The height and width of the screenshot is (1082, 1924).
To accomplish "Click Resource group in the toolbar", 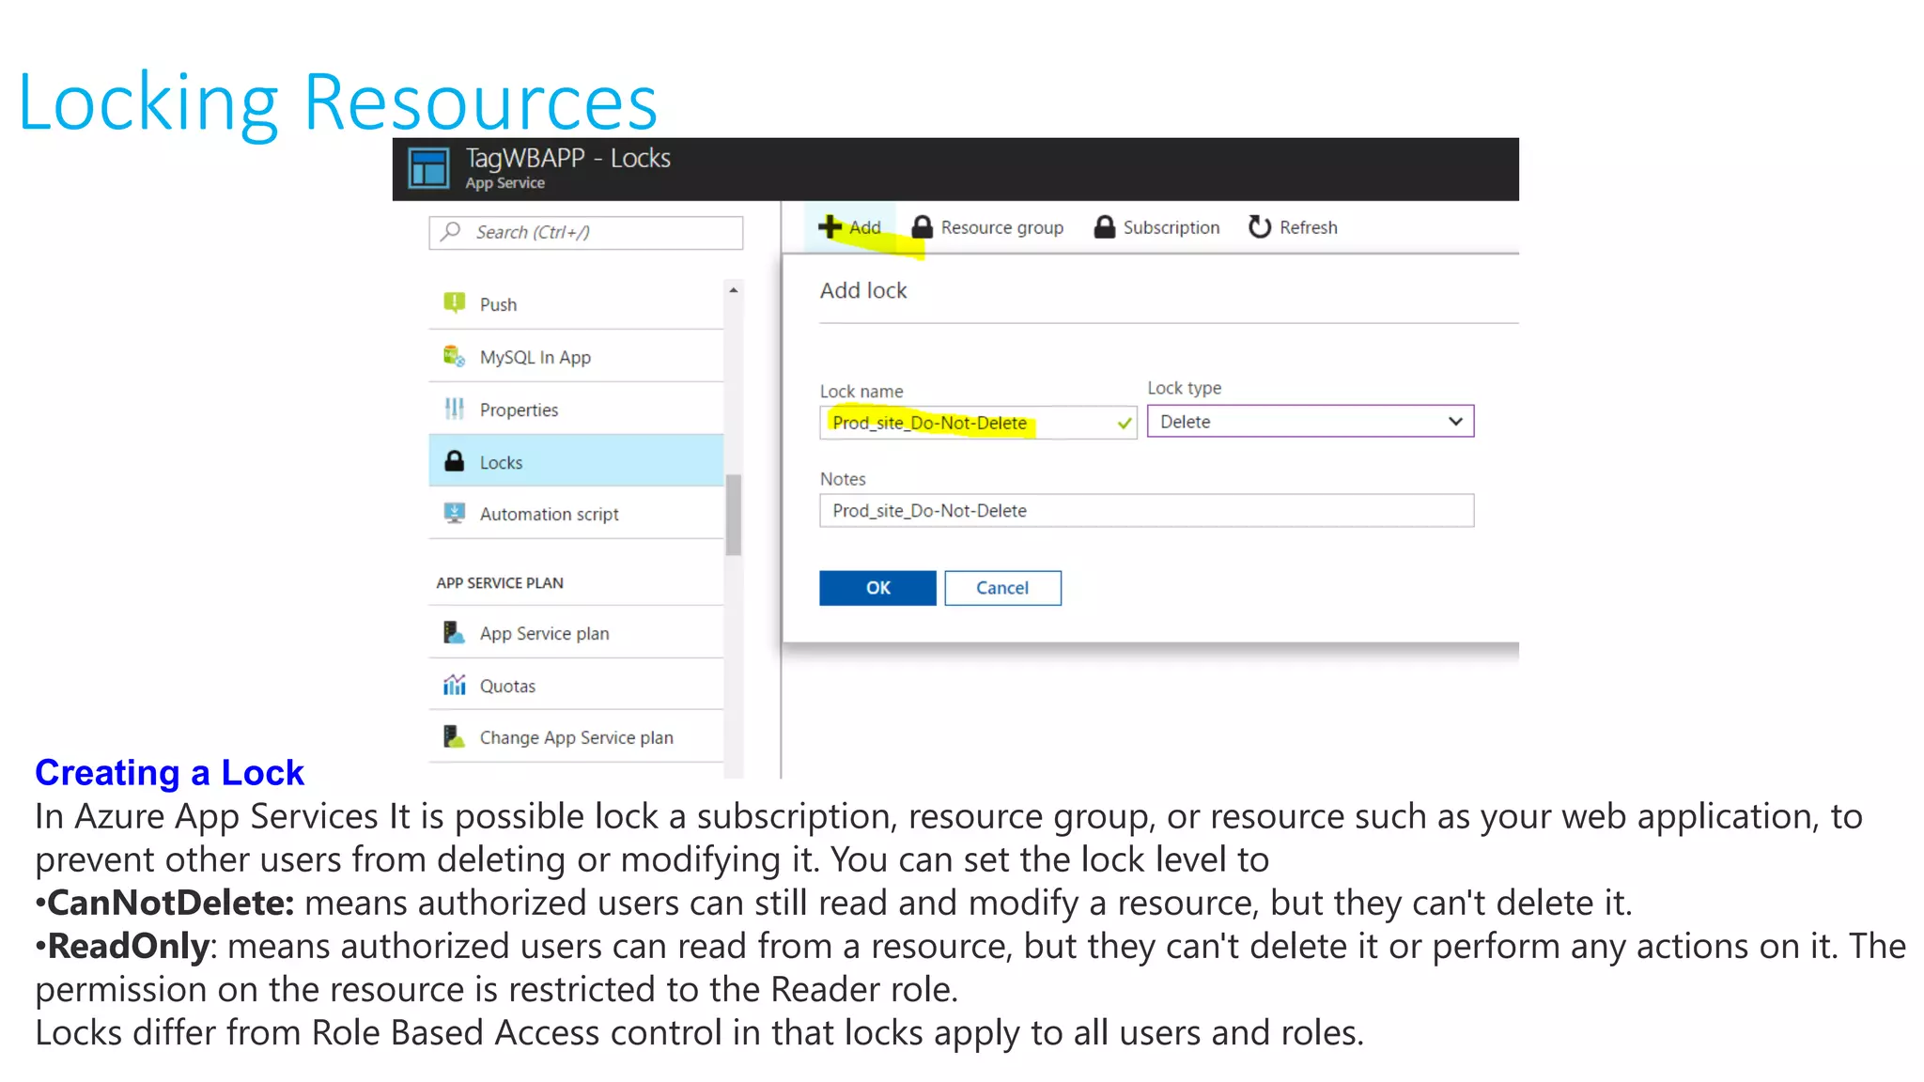I will tap(987, 226).
